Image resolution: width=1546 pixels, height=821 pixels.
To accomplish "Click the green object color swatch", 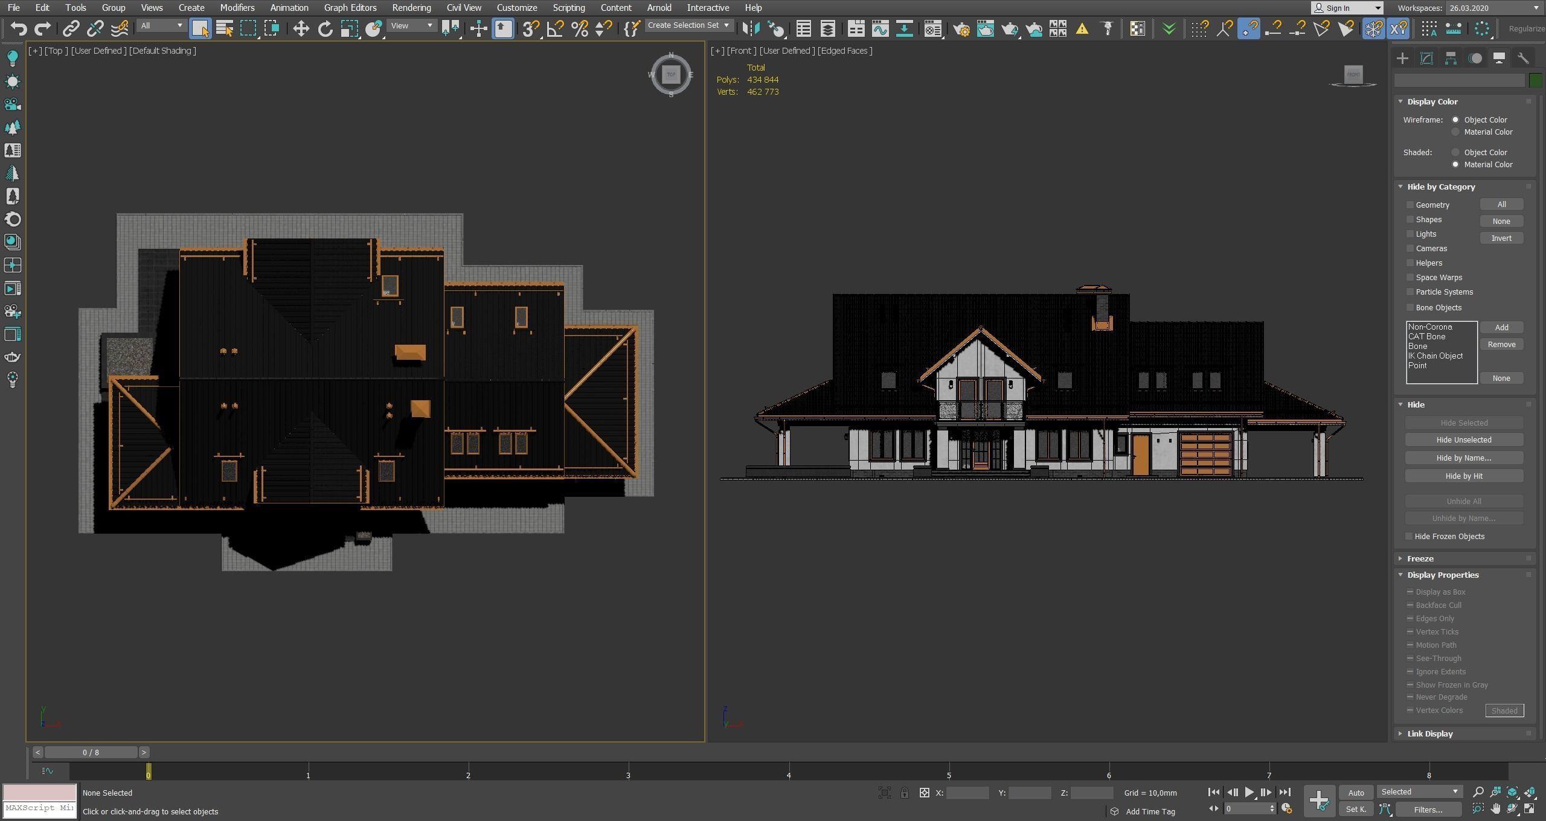I will [1535, 80].
